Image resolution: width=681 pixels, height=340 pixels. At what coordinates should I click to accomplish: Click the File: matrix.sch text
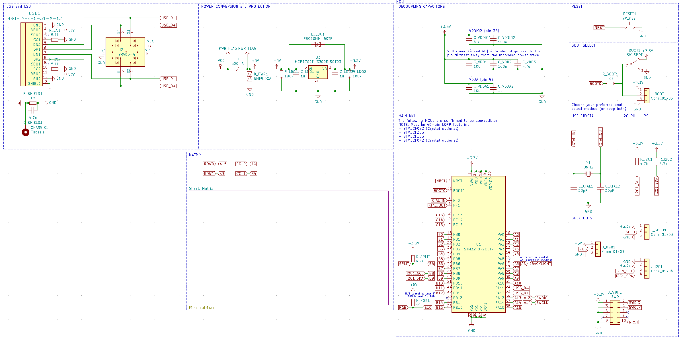pyautogui.click(x=203, y=308)
